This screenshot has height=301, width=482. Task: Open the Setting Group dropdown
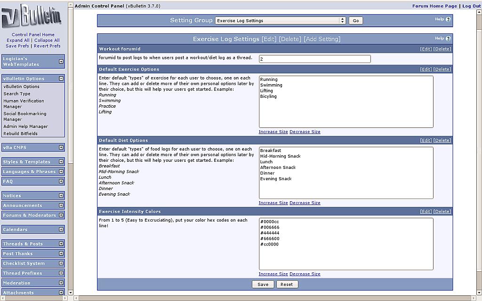(x=281, y=21)
